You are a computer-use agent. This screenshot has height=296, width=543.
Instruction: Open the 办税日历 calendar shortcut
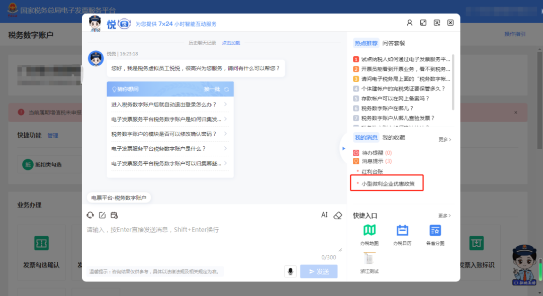[x=402, y=234]
